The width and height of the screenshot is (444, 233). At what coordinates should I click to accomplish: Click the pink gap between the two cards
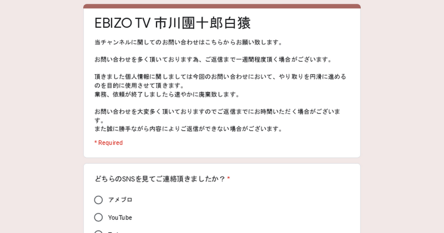click(222, 161)
